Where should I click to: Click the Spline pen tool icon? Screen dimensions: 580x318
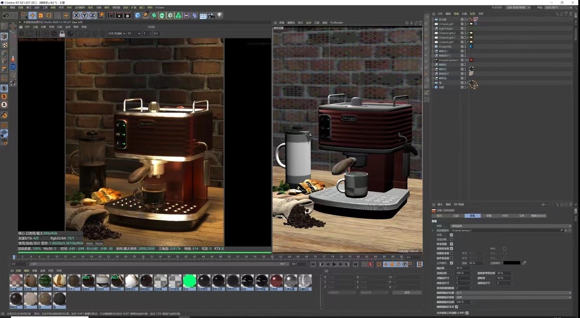coord(146,15)
